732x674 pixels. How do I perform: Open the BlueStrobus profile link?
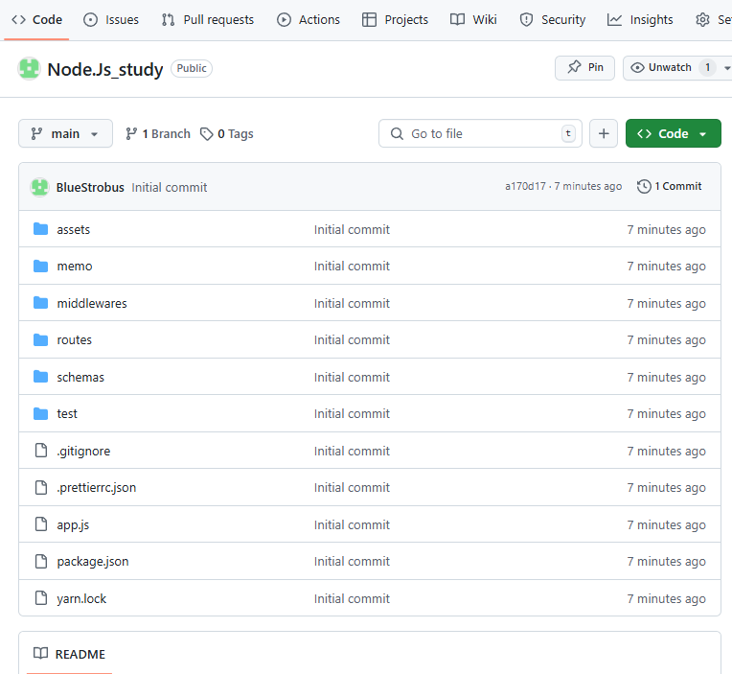[x=90, y=187]
